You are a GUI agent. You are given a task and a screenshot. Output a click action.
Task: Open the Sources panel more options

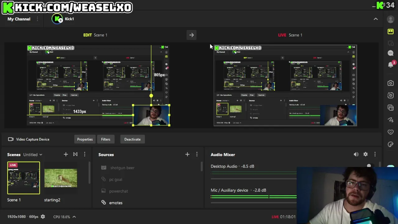click(197, 154)
